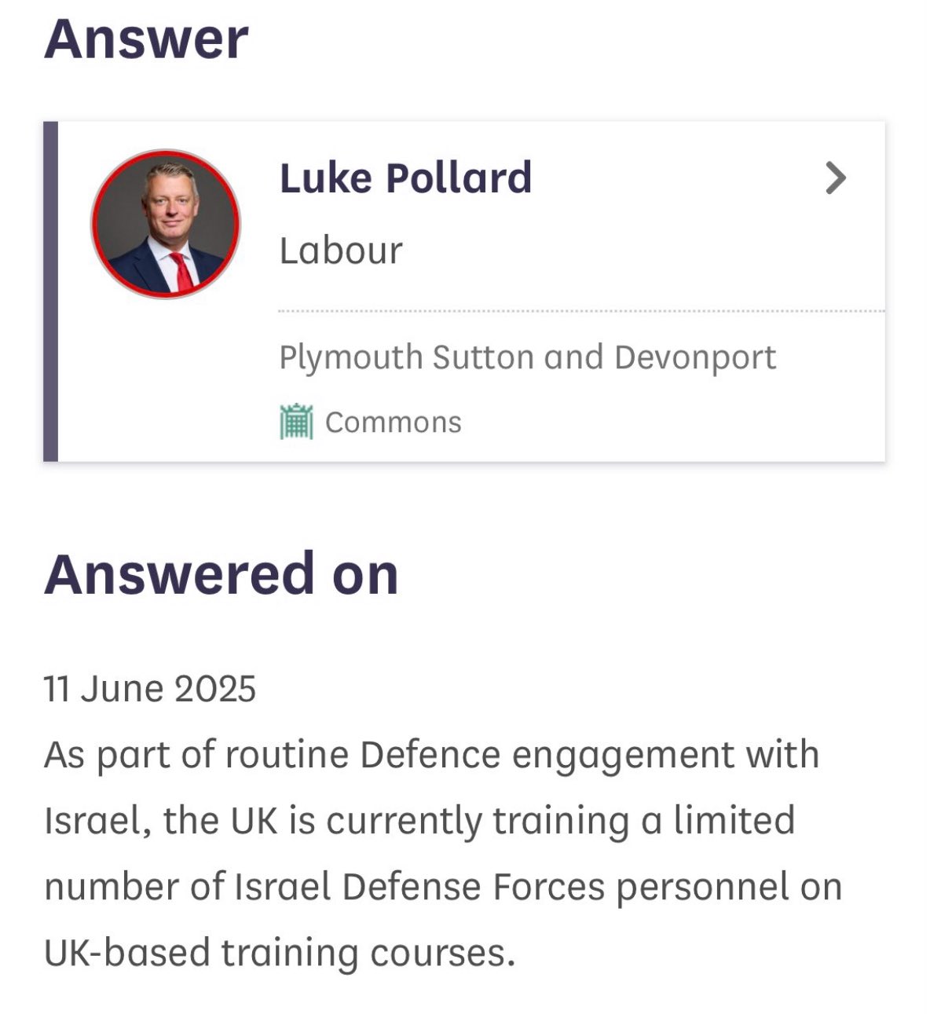
Task: Click the purple accent bar on member card
Action: pyautogui.click(x=50, y=291)
